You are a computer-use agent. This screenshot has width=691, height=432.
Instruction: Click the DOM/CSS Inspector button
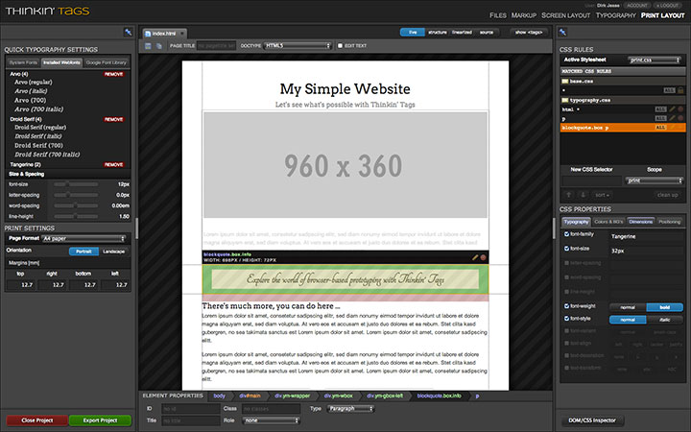tap(593, 420)
